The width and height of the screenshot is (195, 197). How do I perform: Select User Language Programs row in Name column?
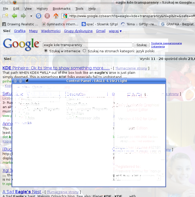pyautogui.click(x=39, y=109)
